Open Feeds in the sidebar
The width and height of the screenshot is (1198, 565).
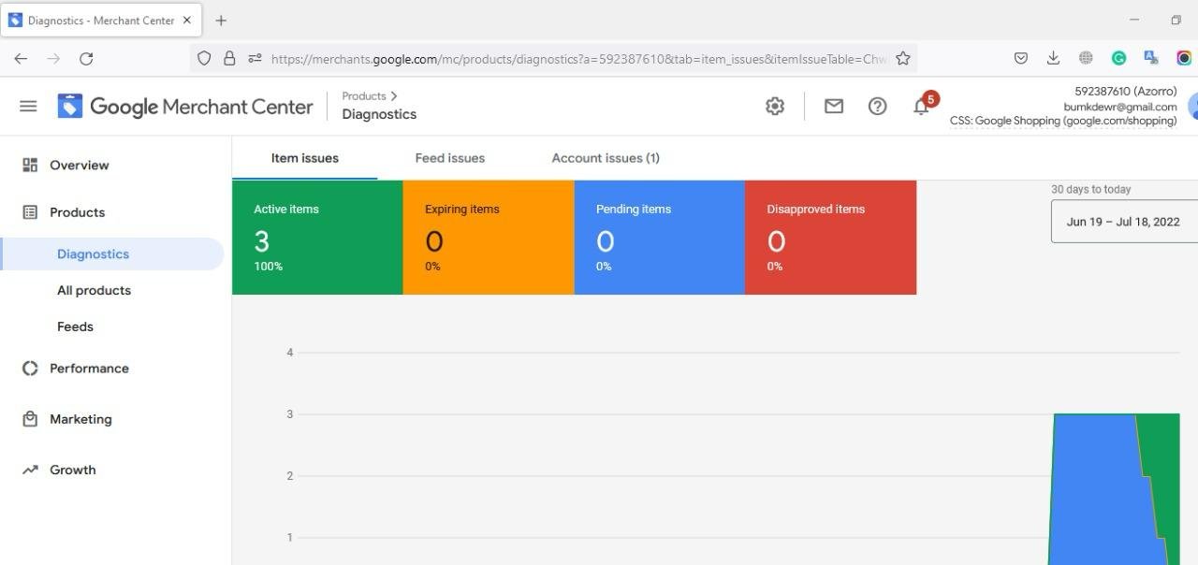point(75,326)
